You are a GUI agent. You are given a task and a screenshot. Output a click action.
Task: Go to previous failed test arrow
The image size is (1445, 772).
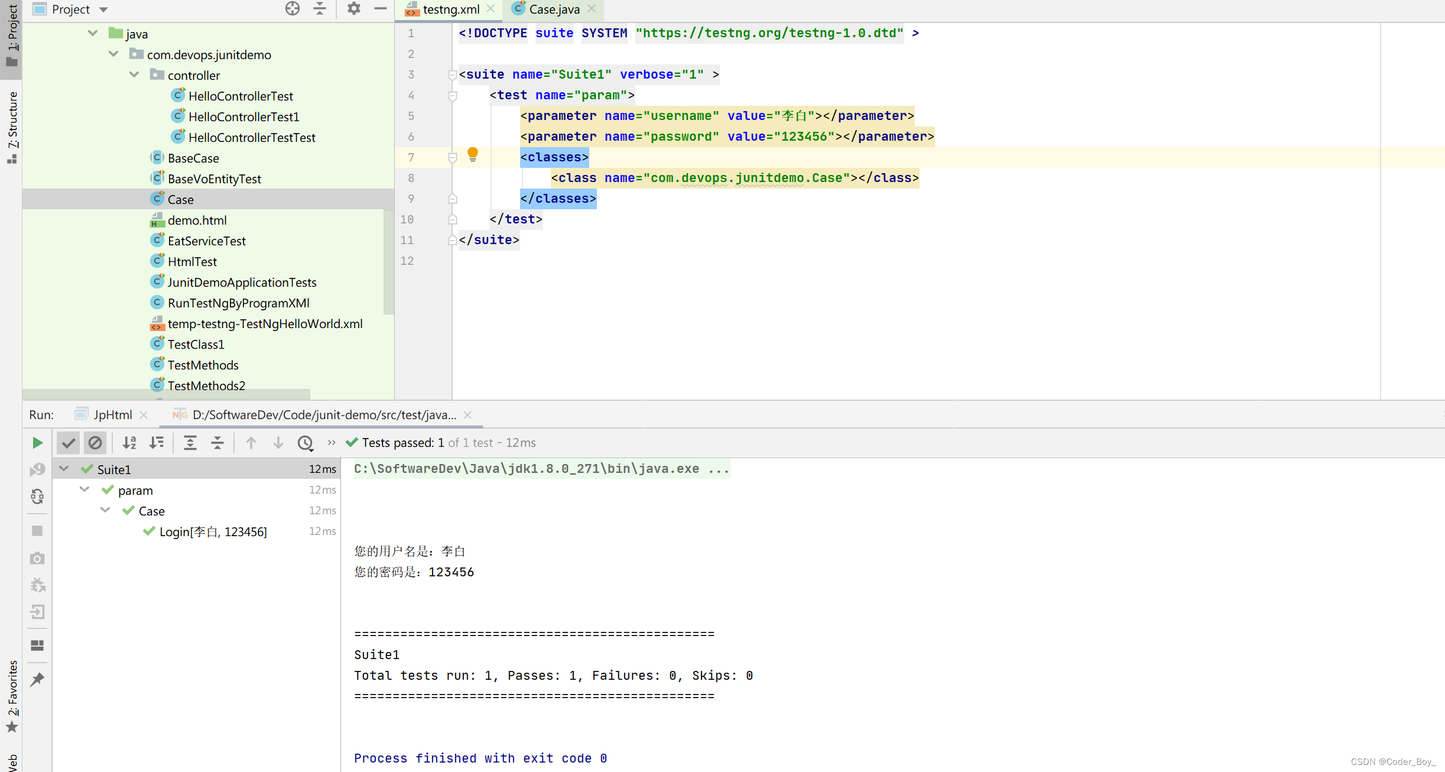[251, 443]
